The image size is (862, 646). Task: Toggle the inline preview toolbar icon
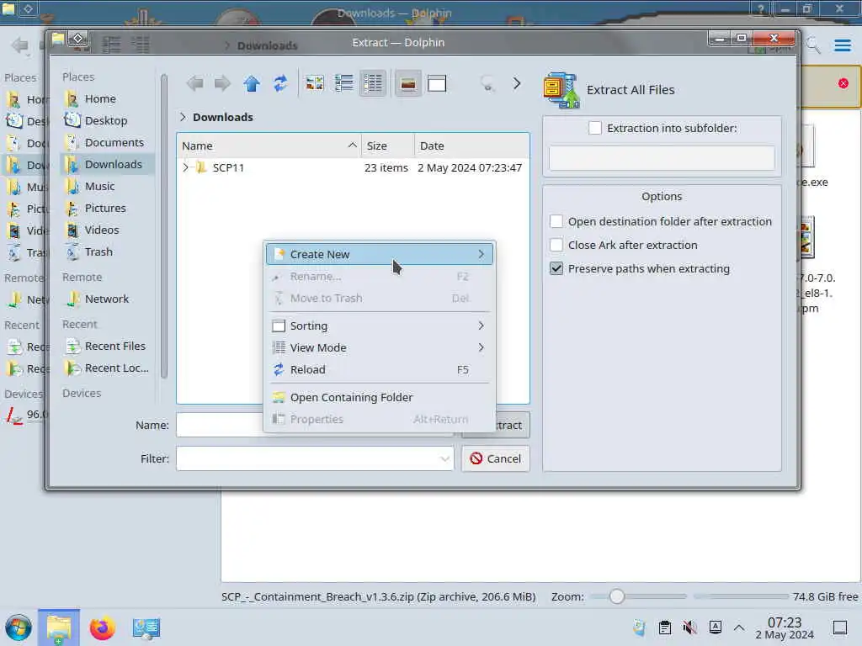click(408, 83)
